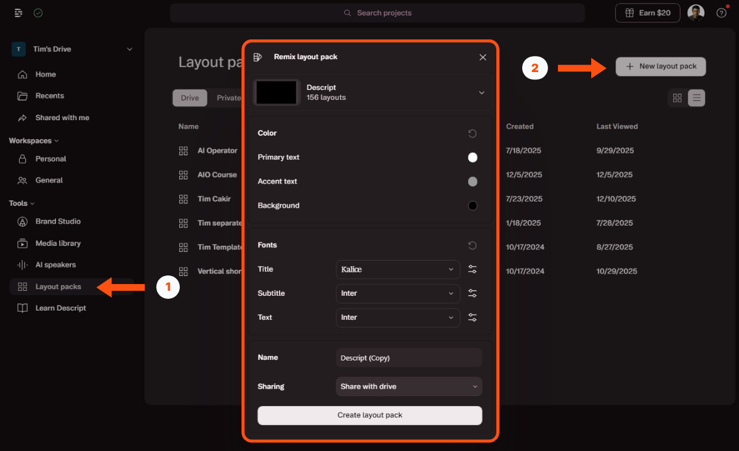Click Create layout pack button
739x451 pixels.
pos(369,415)
